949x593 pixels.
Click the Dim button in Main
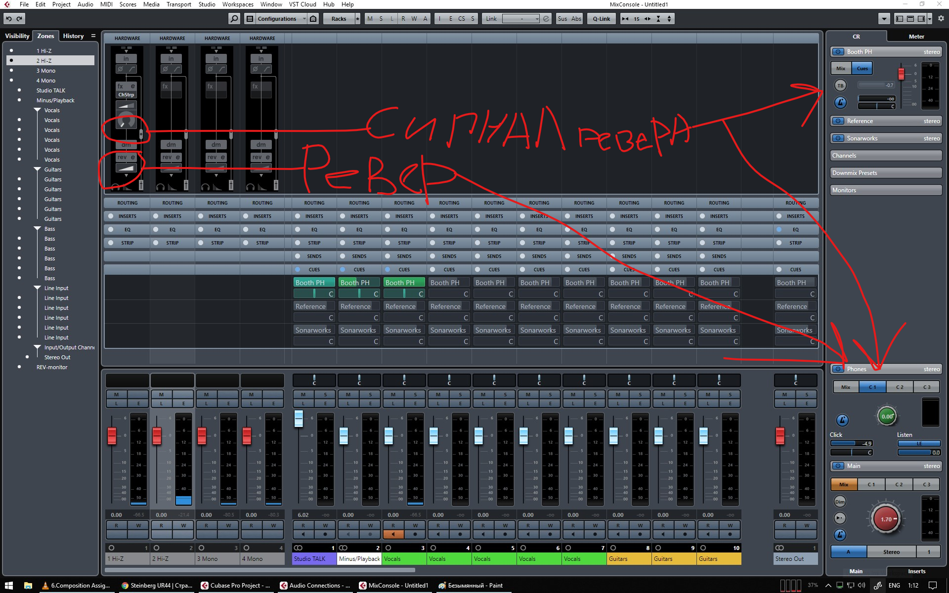(840, 502)
